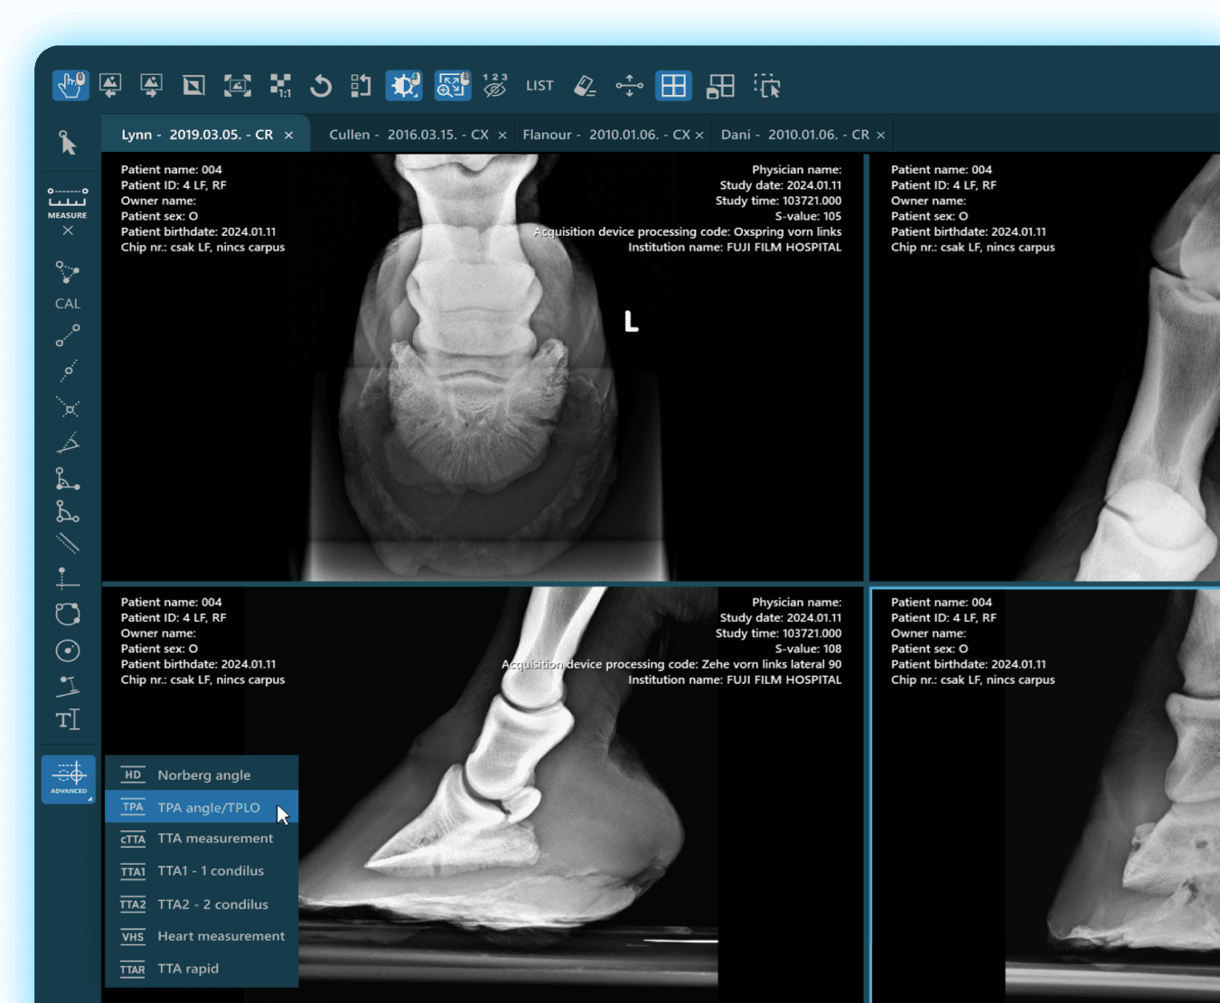Open the Advanced measurements flyout
1220x1003 pixels.
coord(69,778)
